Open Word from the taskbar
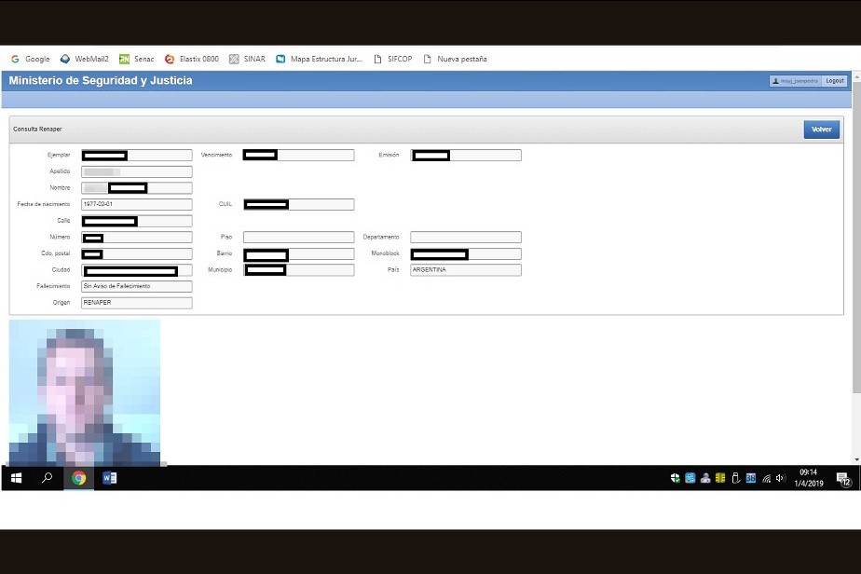This screenshot has width=861, height=574. (109, 478)
